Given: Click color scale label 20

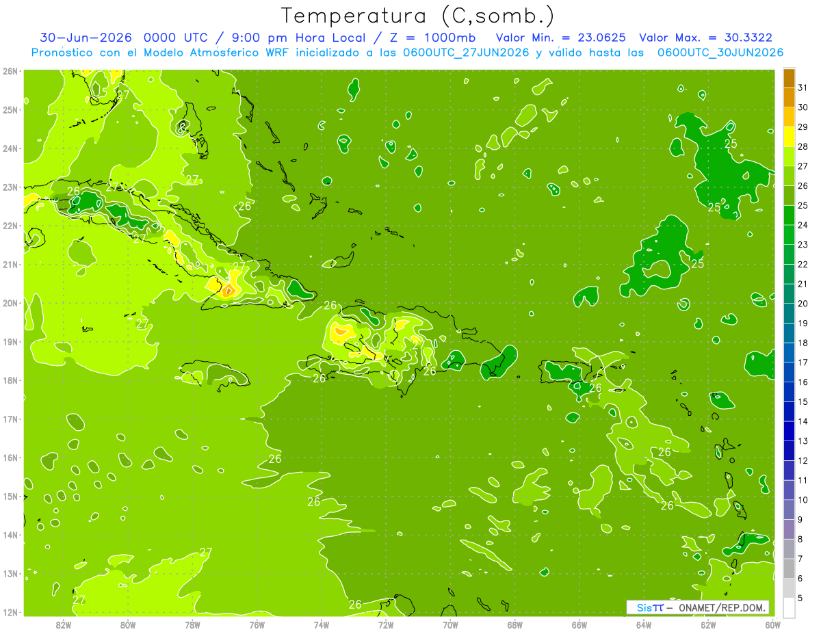Looking at the screenshot, I should [x=803, y=304].
